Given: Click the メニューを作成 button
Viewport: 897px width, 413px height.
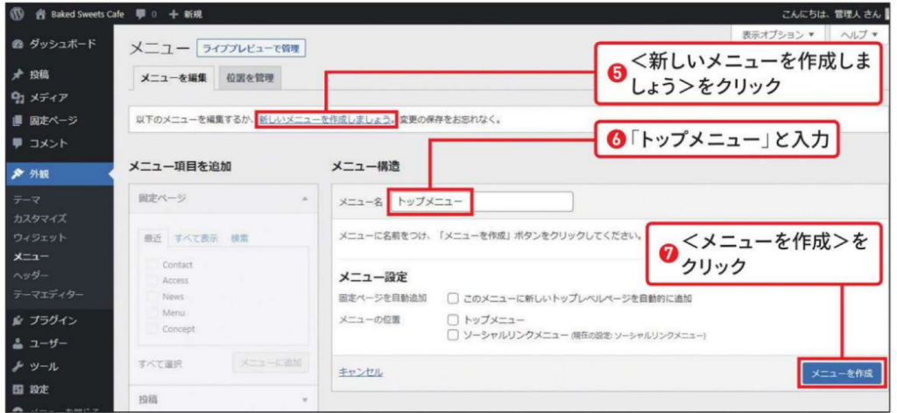Looking at the screenshot, I should point(841,374).
